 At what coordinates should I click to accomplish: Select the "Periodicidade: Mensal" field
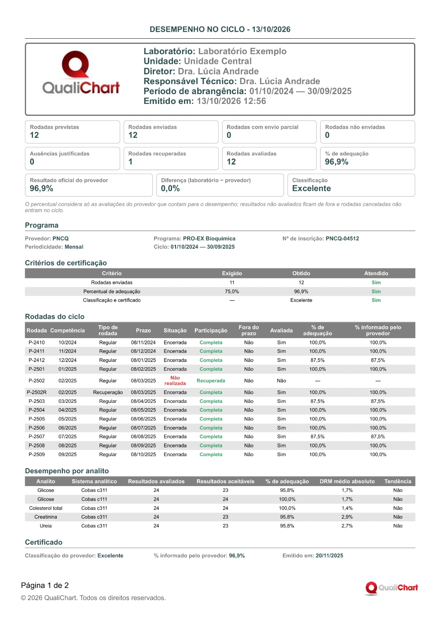point(54,247)
